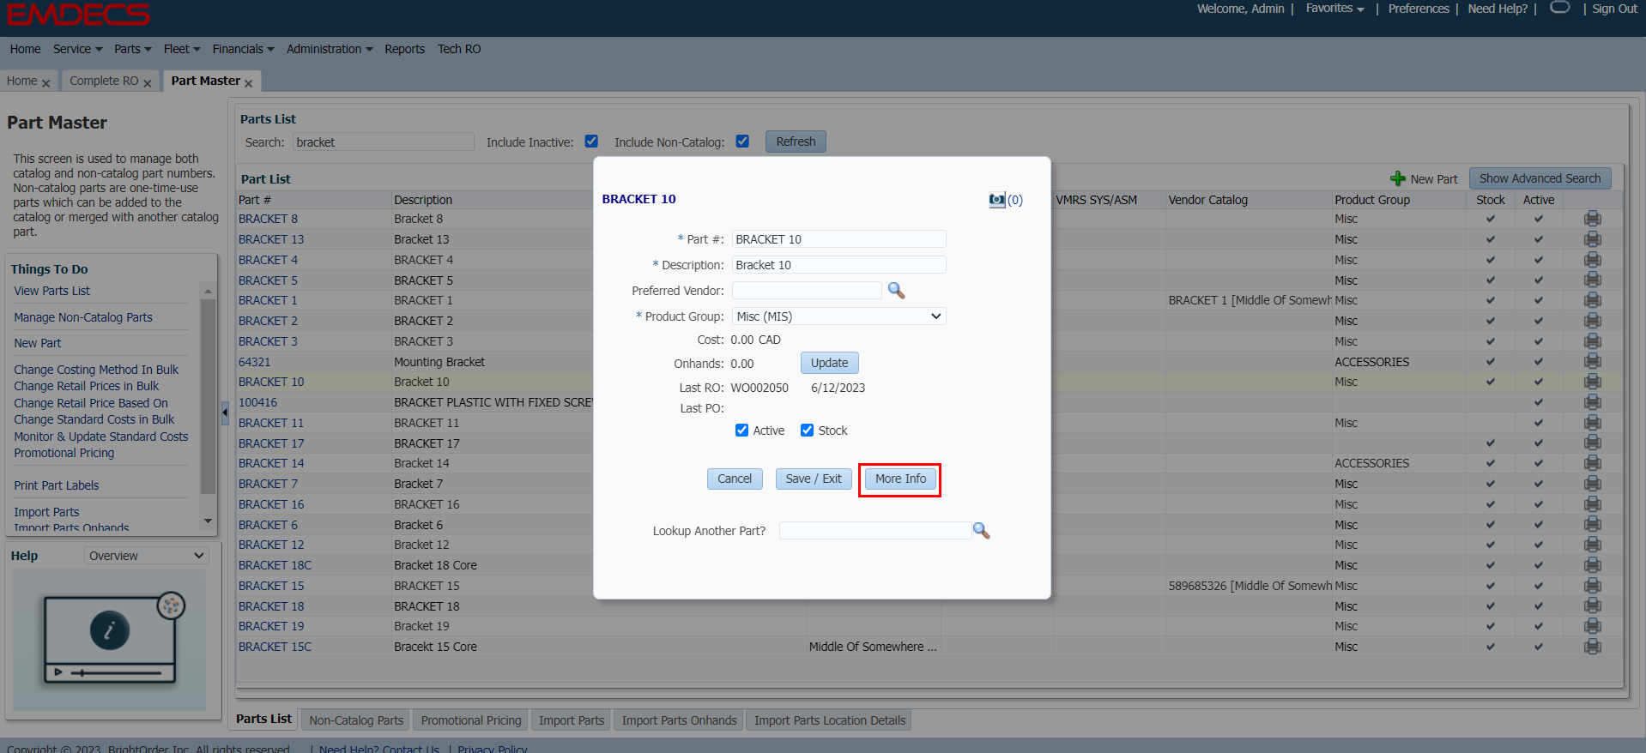The height and width of the screenshot is (753, 1646).
Task: Toggle the Stock checkmark for BRACKET 8 row
Action: point(1491,219)
